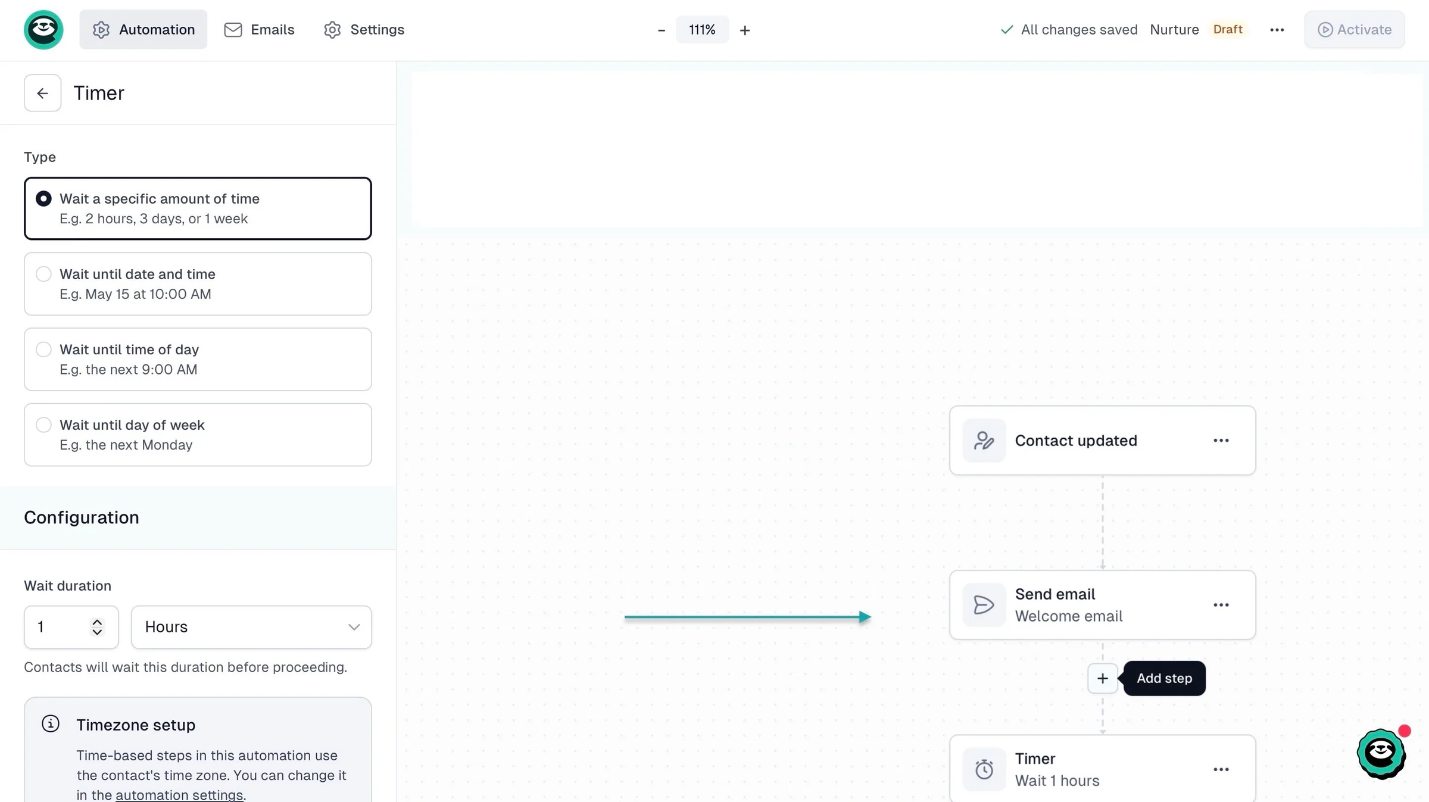The image size is (1429, 802).
Task: Click the sloth logo in top-left corner
Action: coord(43,29)
